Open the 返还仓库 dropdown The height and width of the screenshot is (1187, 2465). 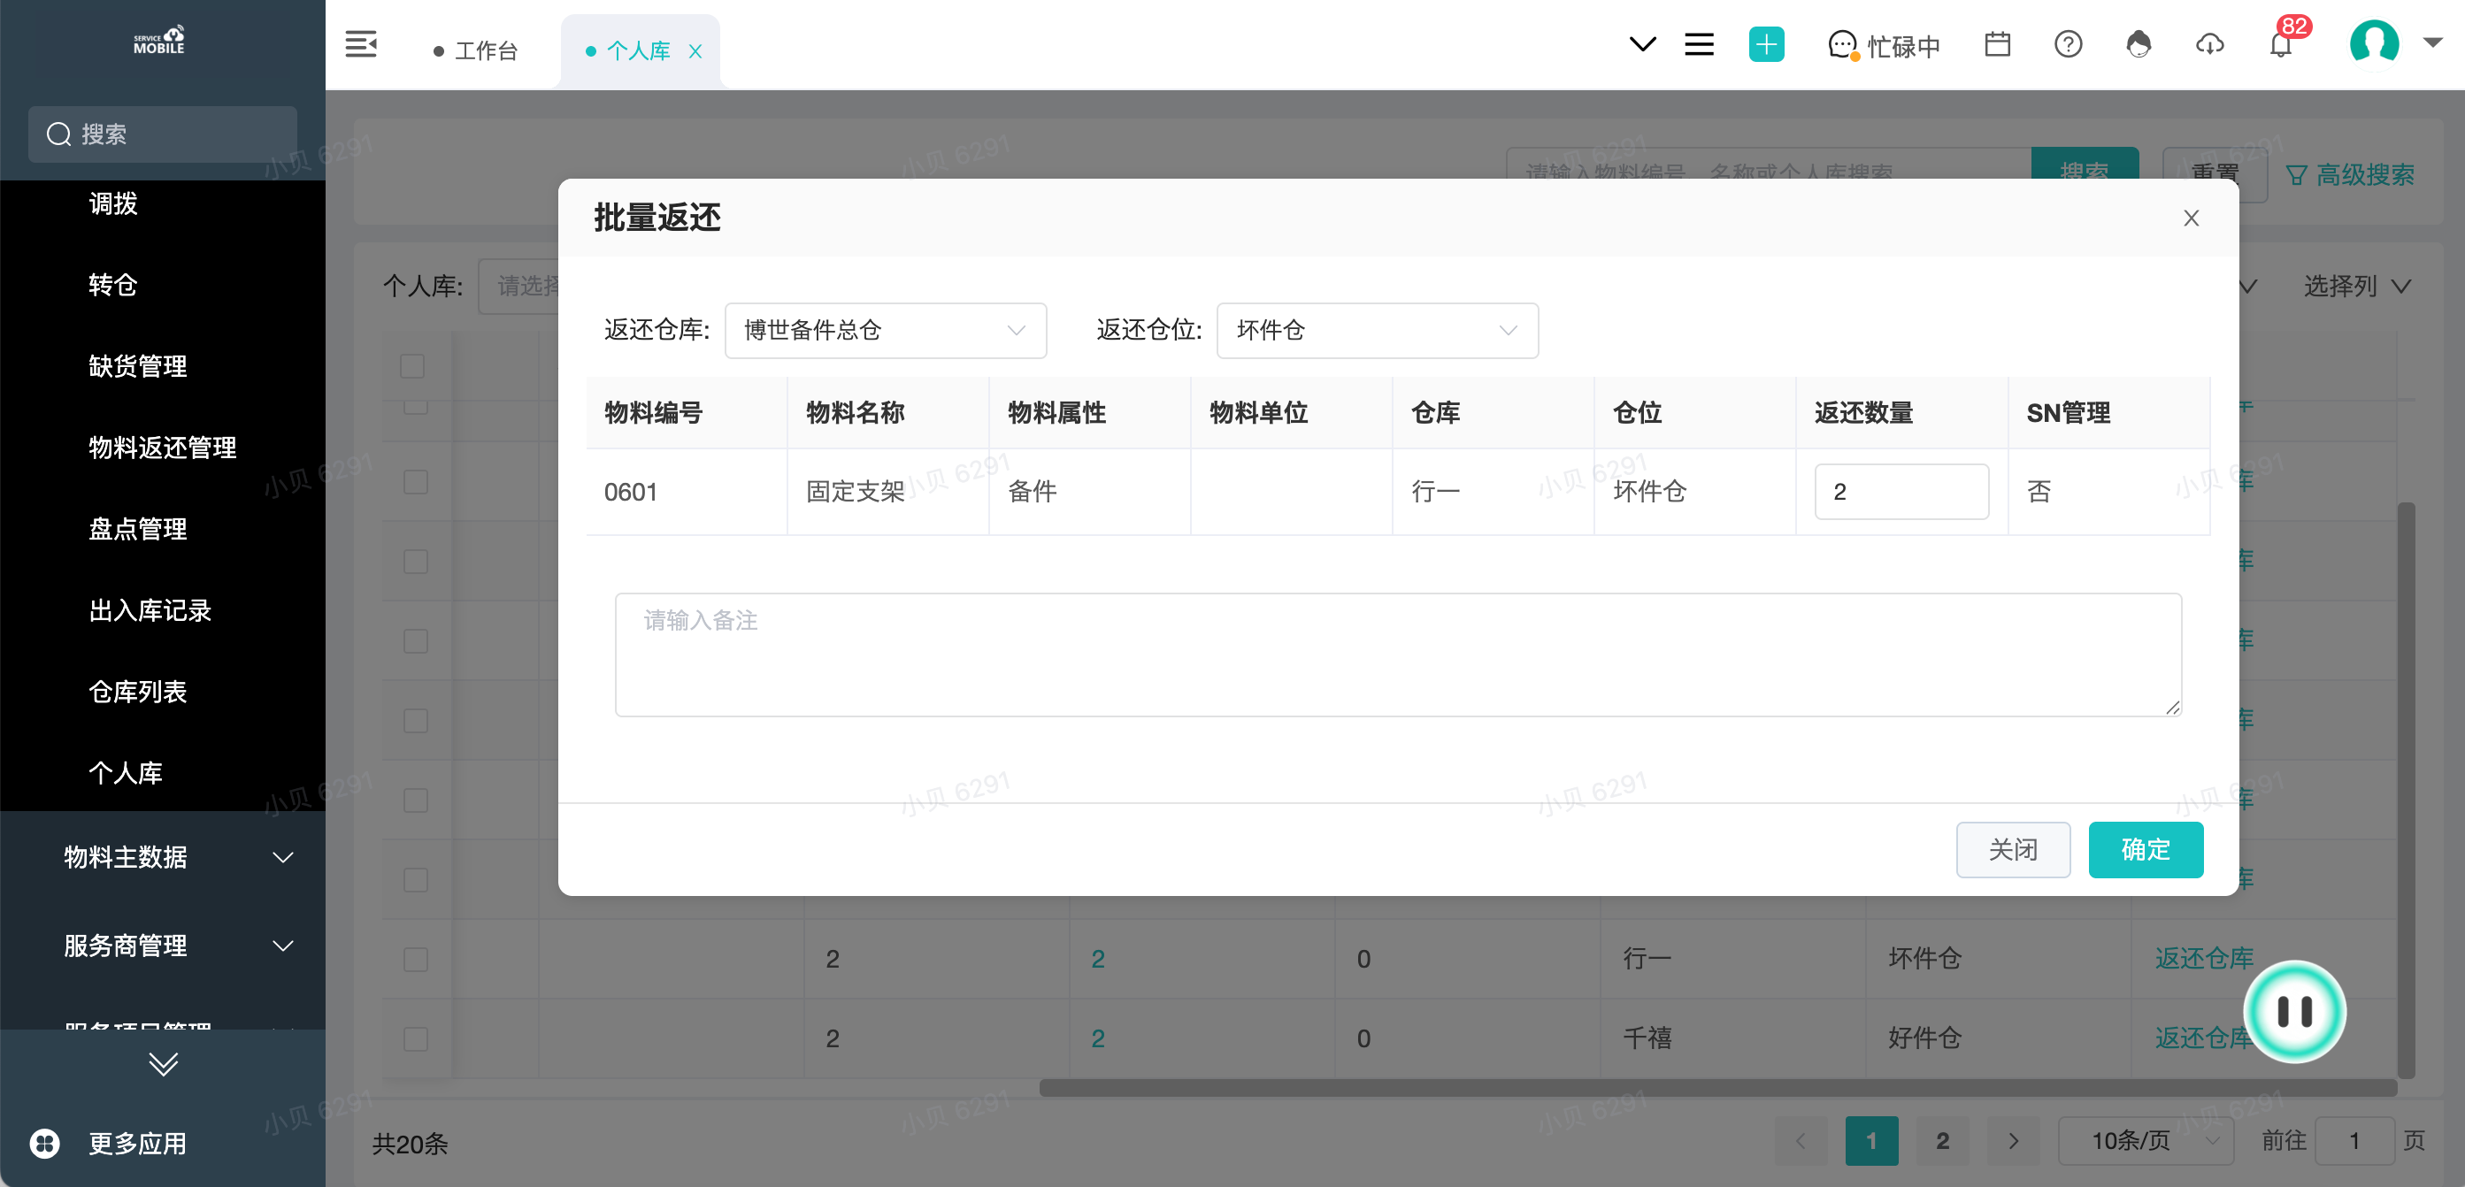[x=885, y=331]
